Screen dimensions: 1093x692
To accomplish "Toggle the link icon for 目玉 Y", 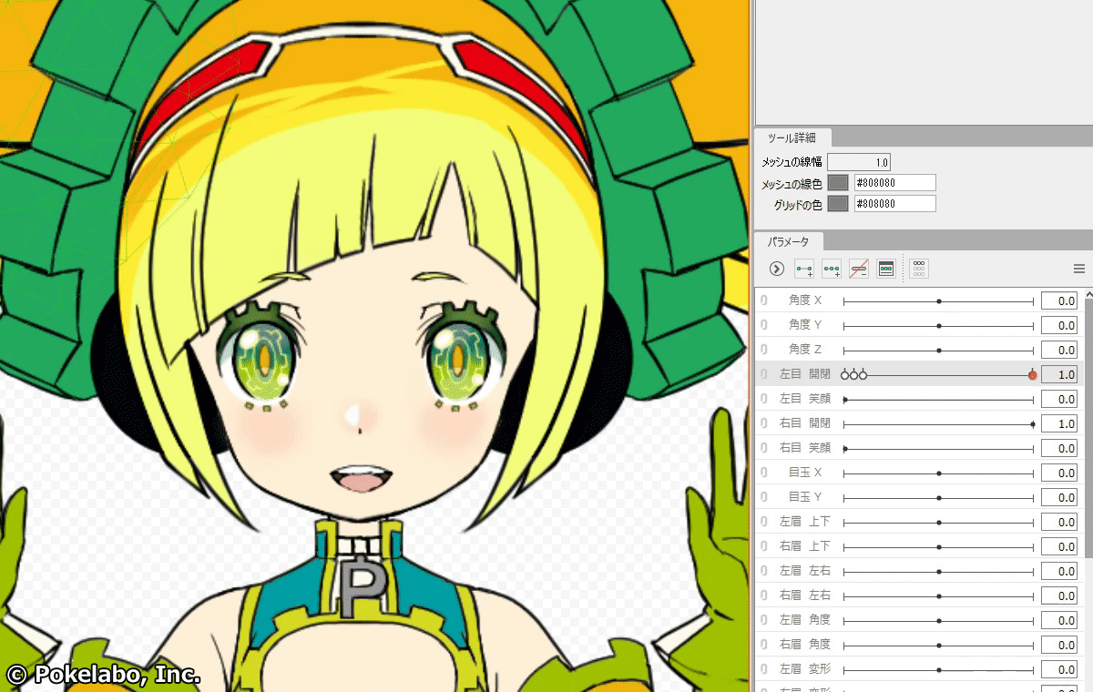I will pos(763,497).
